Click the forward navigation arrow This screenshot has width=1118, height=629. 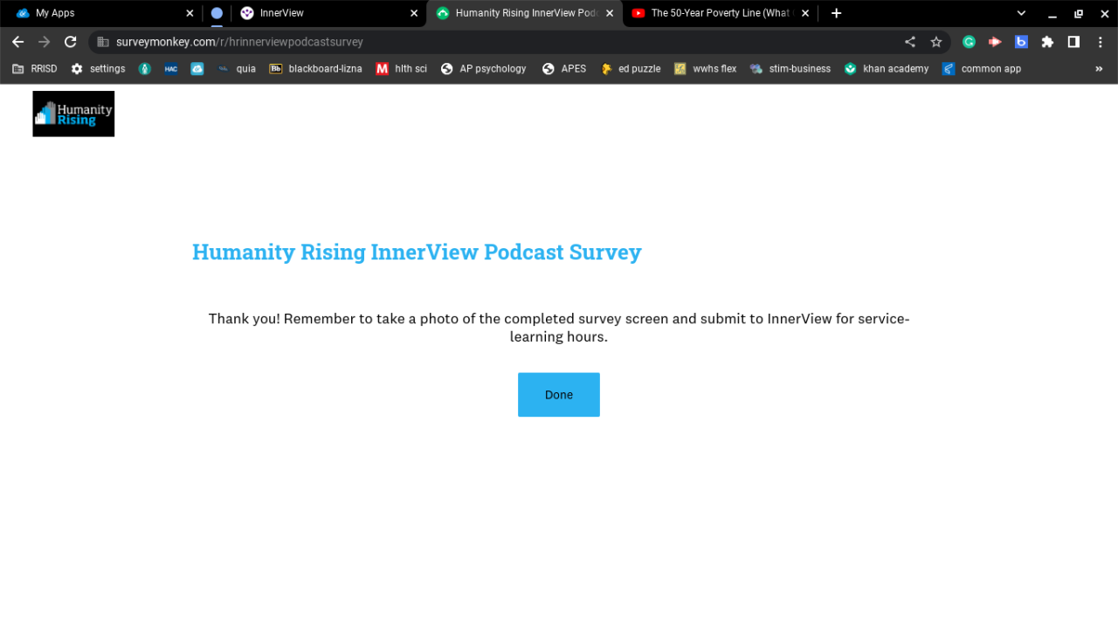coord(45,42)
